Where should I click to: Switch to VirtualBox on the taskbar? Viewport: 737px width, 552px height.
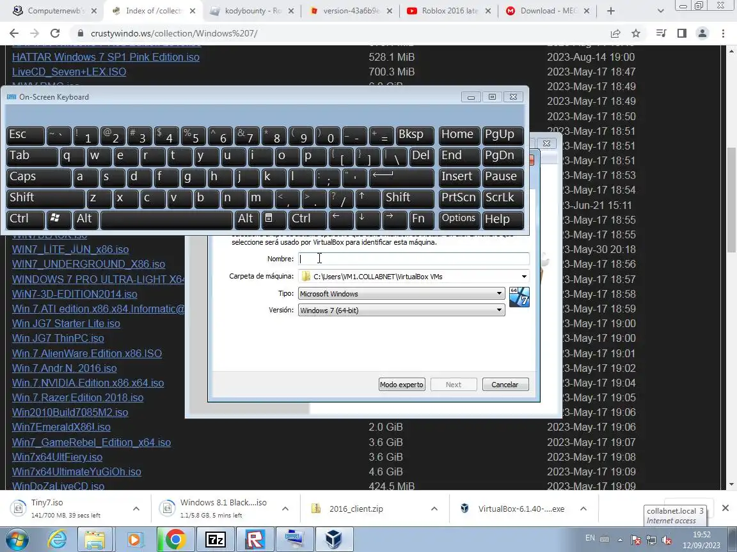334,539
